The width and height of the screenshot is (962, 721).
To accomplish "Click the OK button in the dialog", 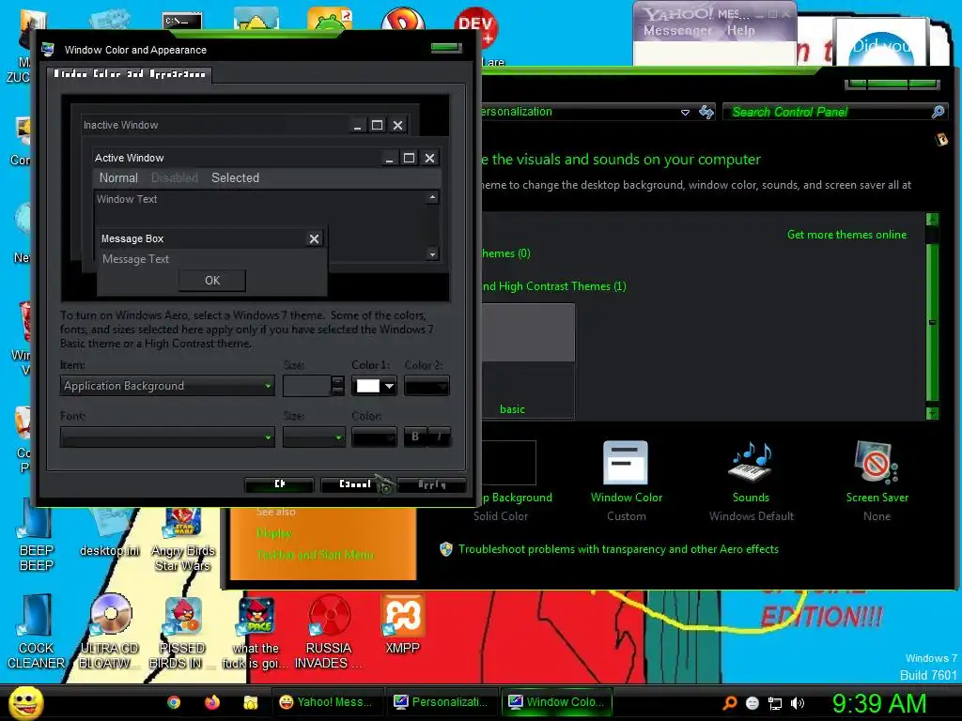I will pos(280,484).
